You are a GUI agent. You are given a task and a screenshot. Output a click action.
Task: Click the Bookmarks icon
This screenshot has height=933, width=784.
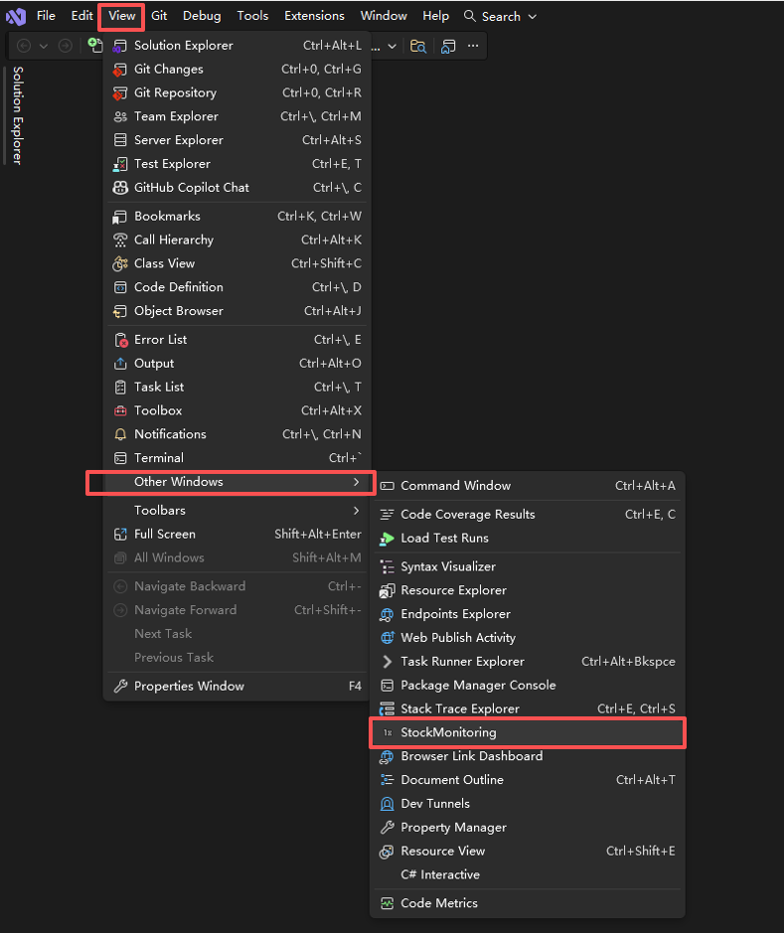(x=120, y=217)
